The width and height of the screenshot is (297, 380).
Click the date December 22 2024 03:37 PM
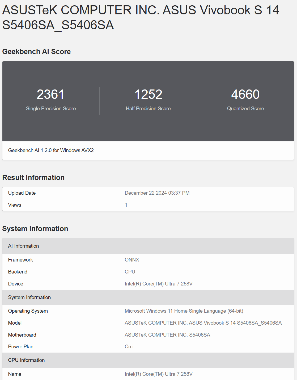157,193
